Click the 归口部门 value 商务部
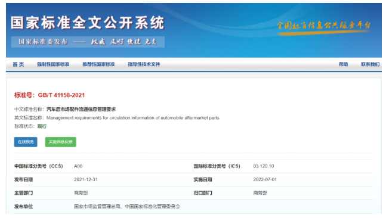Image resolution: width=386 pixels, height=218 pixels. point(260,193)
